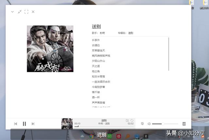Skip to the previous track
The width and height of the screenshot is (209, 140).
16,124
